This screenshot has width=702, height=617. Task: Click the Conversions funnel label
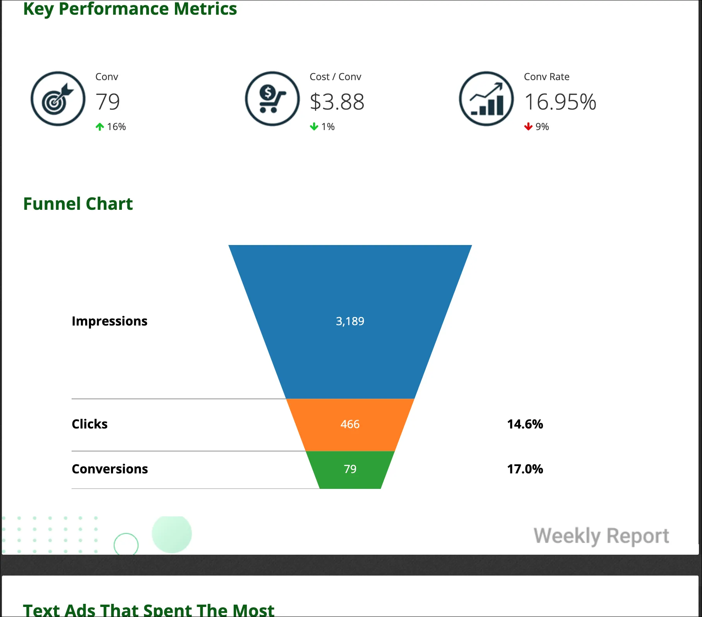110,469
